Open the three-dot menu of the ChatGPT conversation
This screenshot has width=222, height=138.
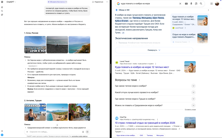[x=107, y=2]
